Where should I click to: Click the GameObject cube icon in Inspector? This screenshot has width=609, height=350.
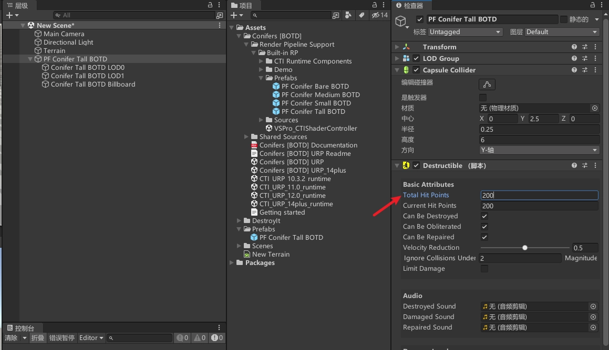[x=401, y=22]
